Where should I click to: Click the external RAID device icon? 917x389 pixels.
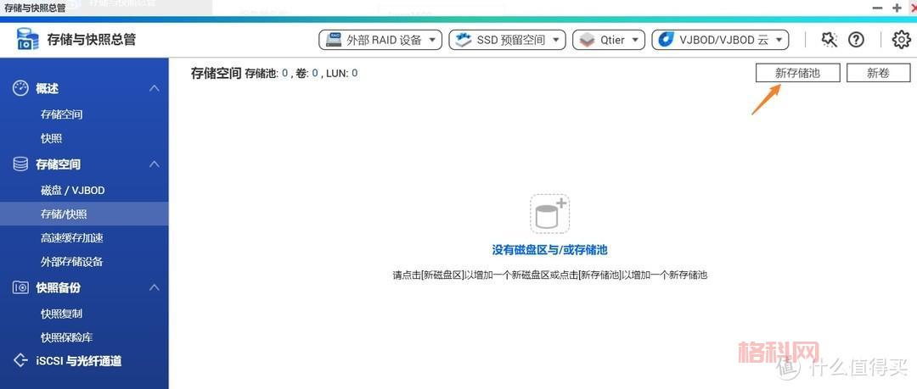pyautogui.click(x=335, y=40)
